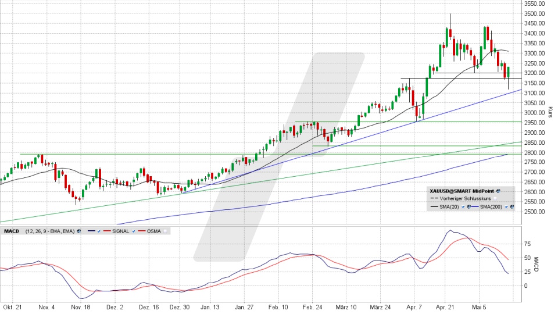
Task: Click the blue MACD line sample
Action: click(x=91, y=231)
